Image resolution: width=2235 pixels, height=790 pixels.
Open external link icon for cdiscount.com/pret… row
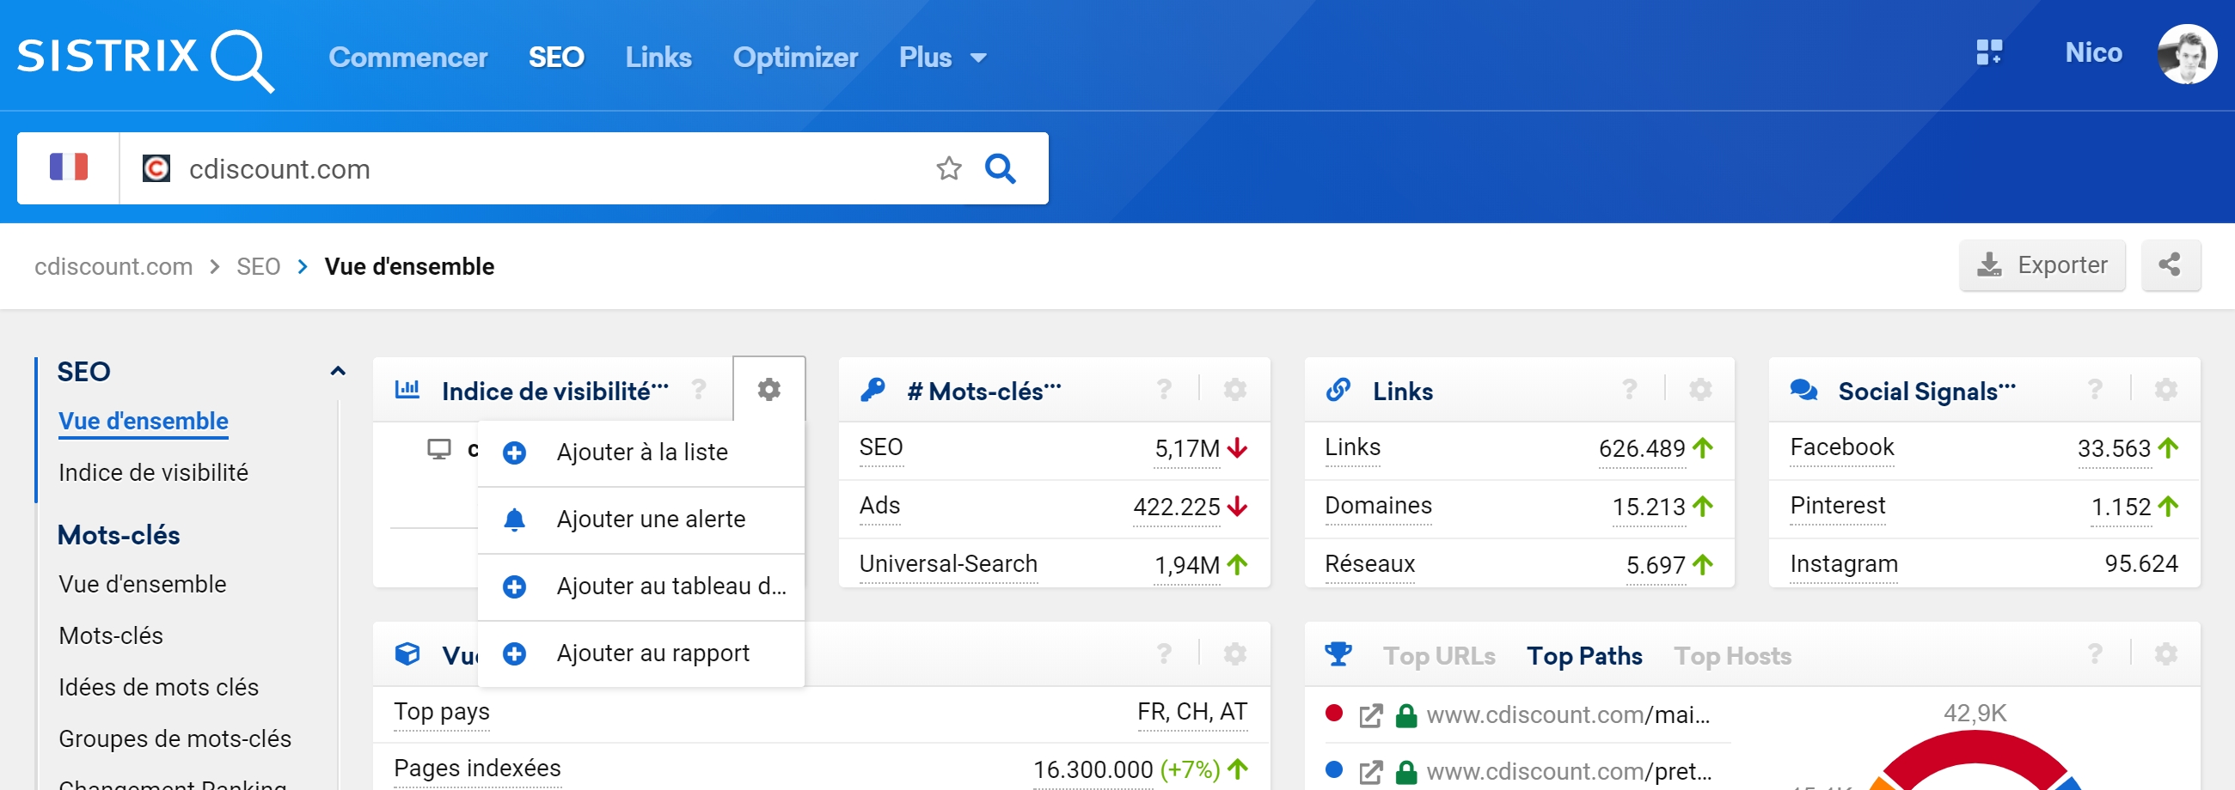1370,773
